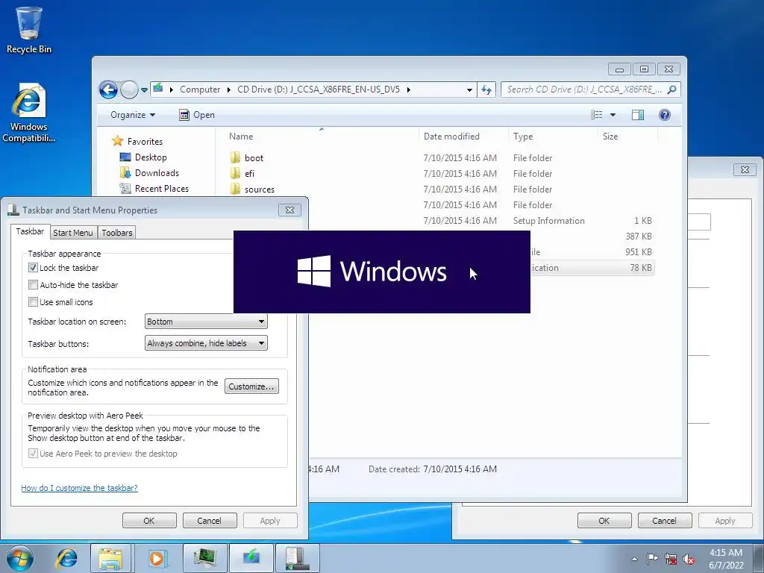Open the Action Center flag icon

tap(652, 559)
